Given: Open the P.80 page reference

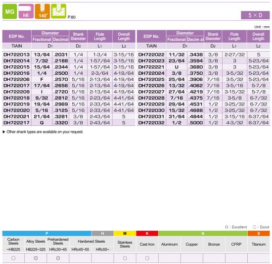Looking at the screenshot, I should (x=72, y=17).
